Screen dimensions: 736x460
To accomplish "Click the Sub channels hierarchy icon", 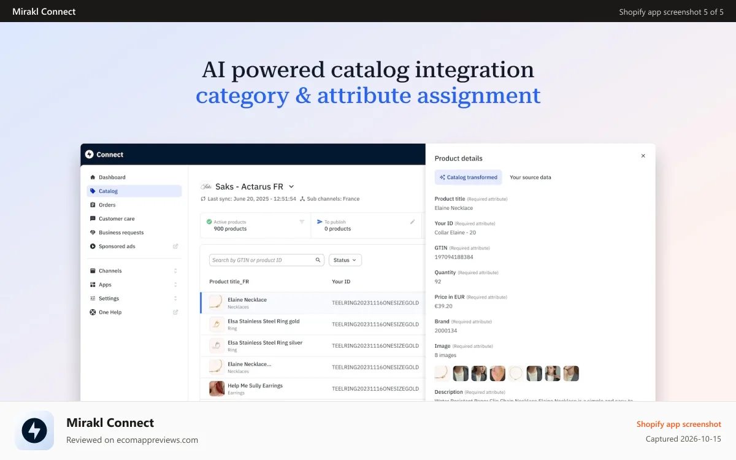I will [x=302, y=199].
